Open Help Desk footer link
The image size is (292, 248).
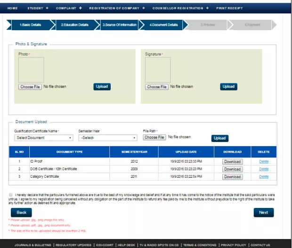click(x=126, y=245)
